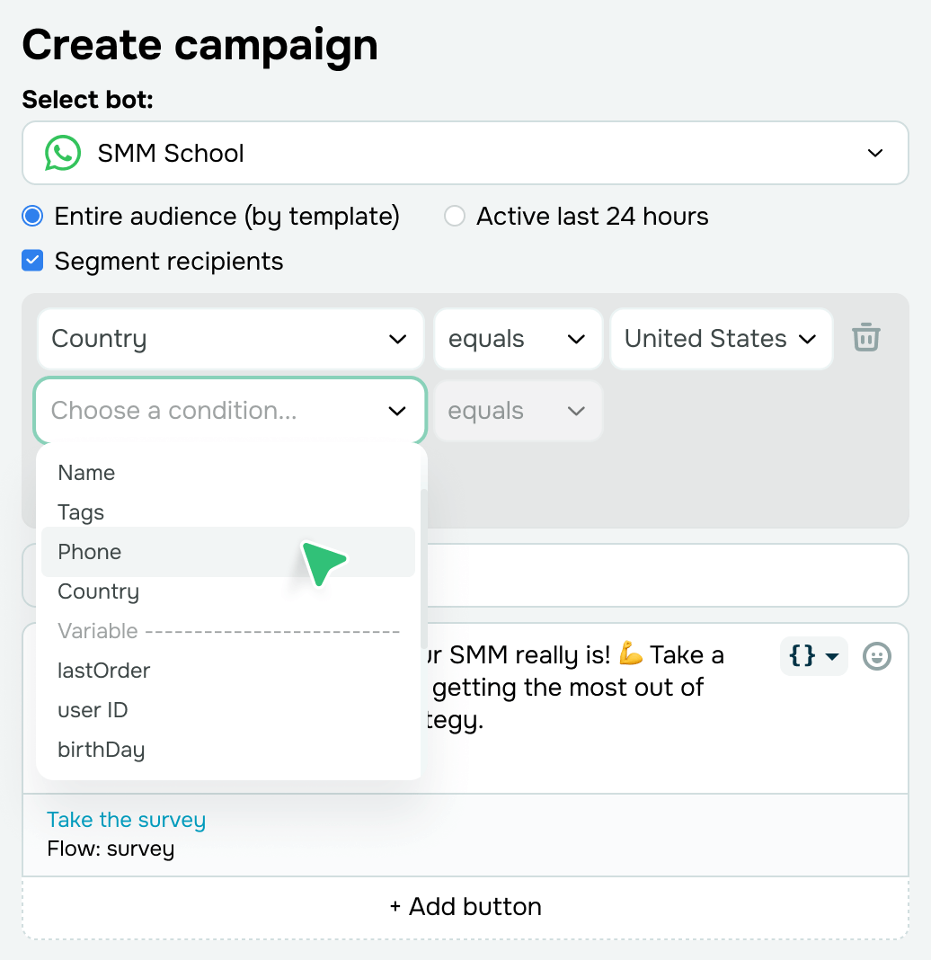Open the {} variable insertion picker

click(x=812, y=656)
